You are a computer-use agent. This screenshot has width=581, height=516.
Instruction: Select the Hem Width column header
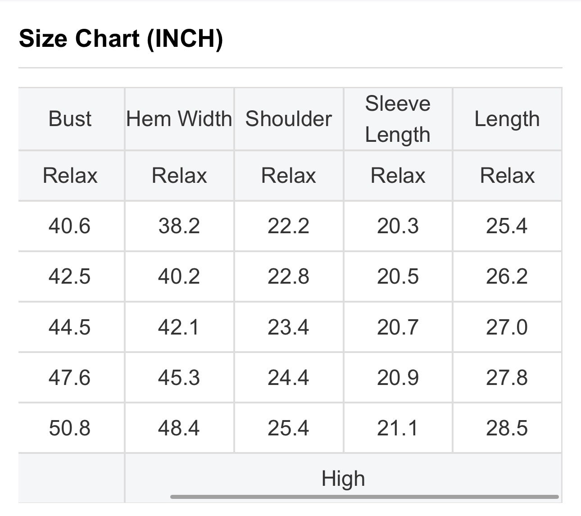click(179, 119)
